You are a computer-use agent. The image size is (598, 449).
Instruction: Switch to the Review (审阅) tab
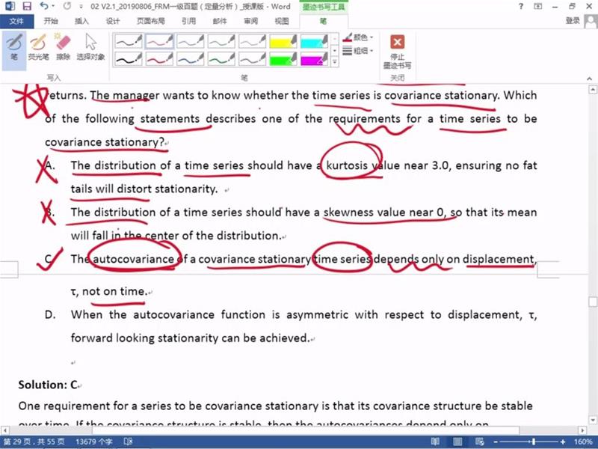point(250,21)
